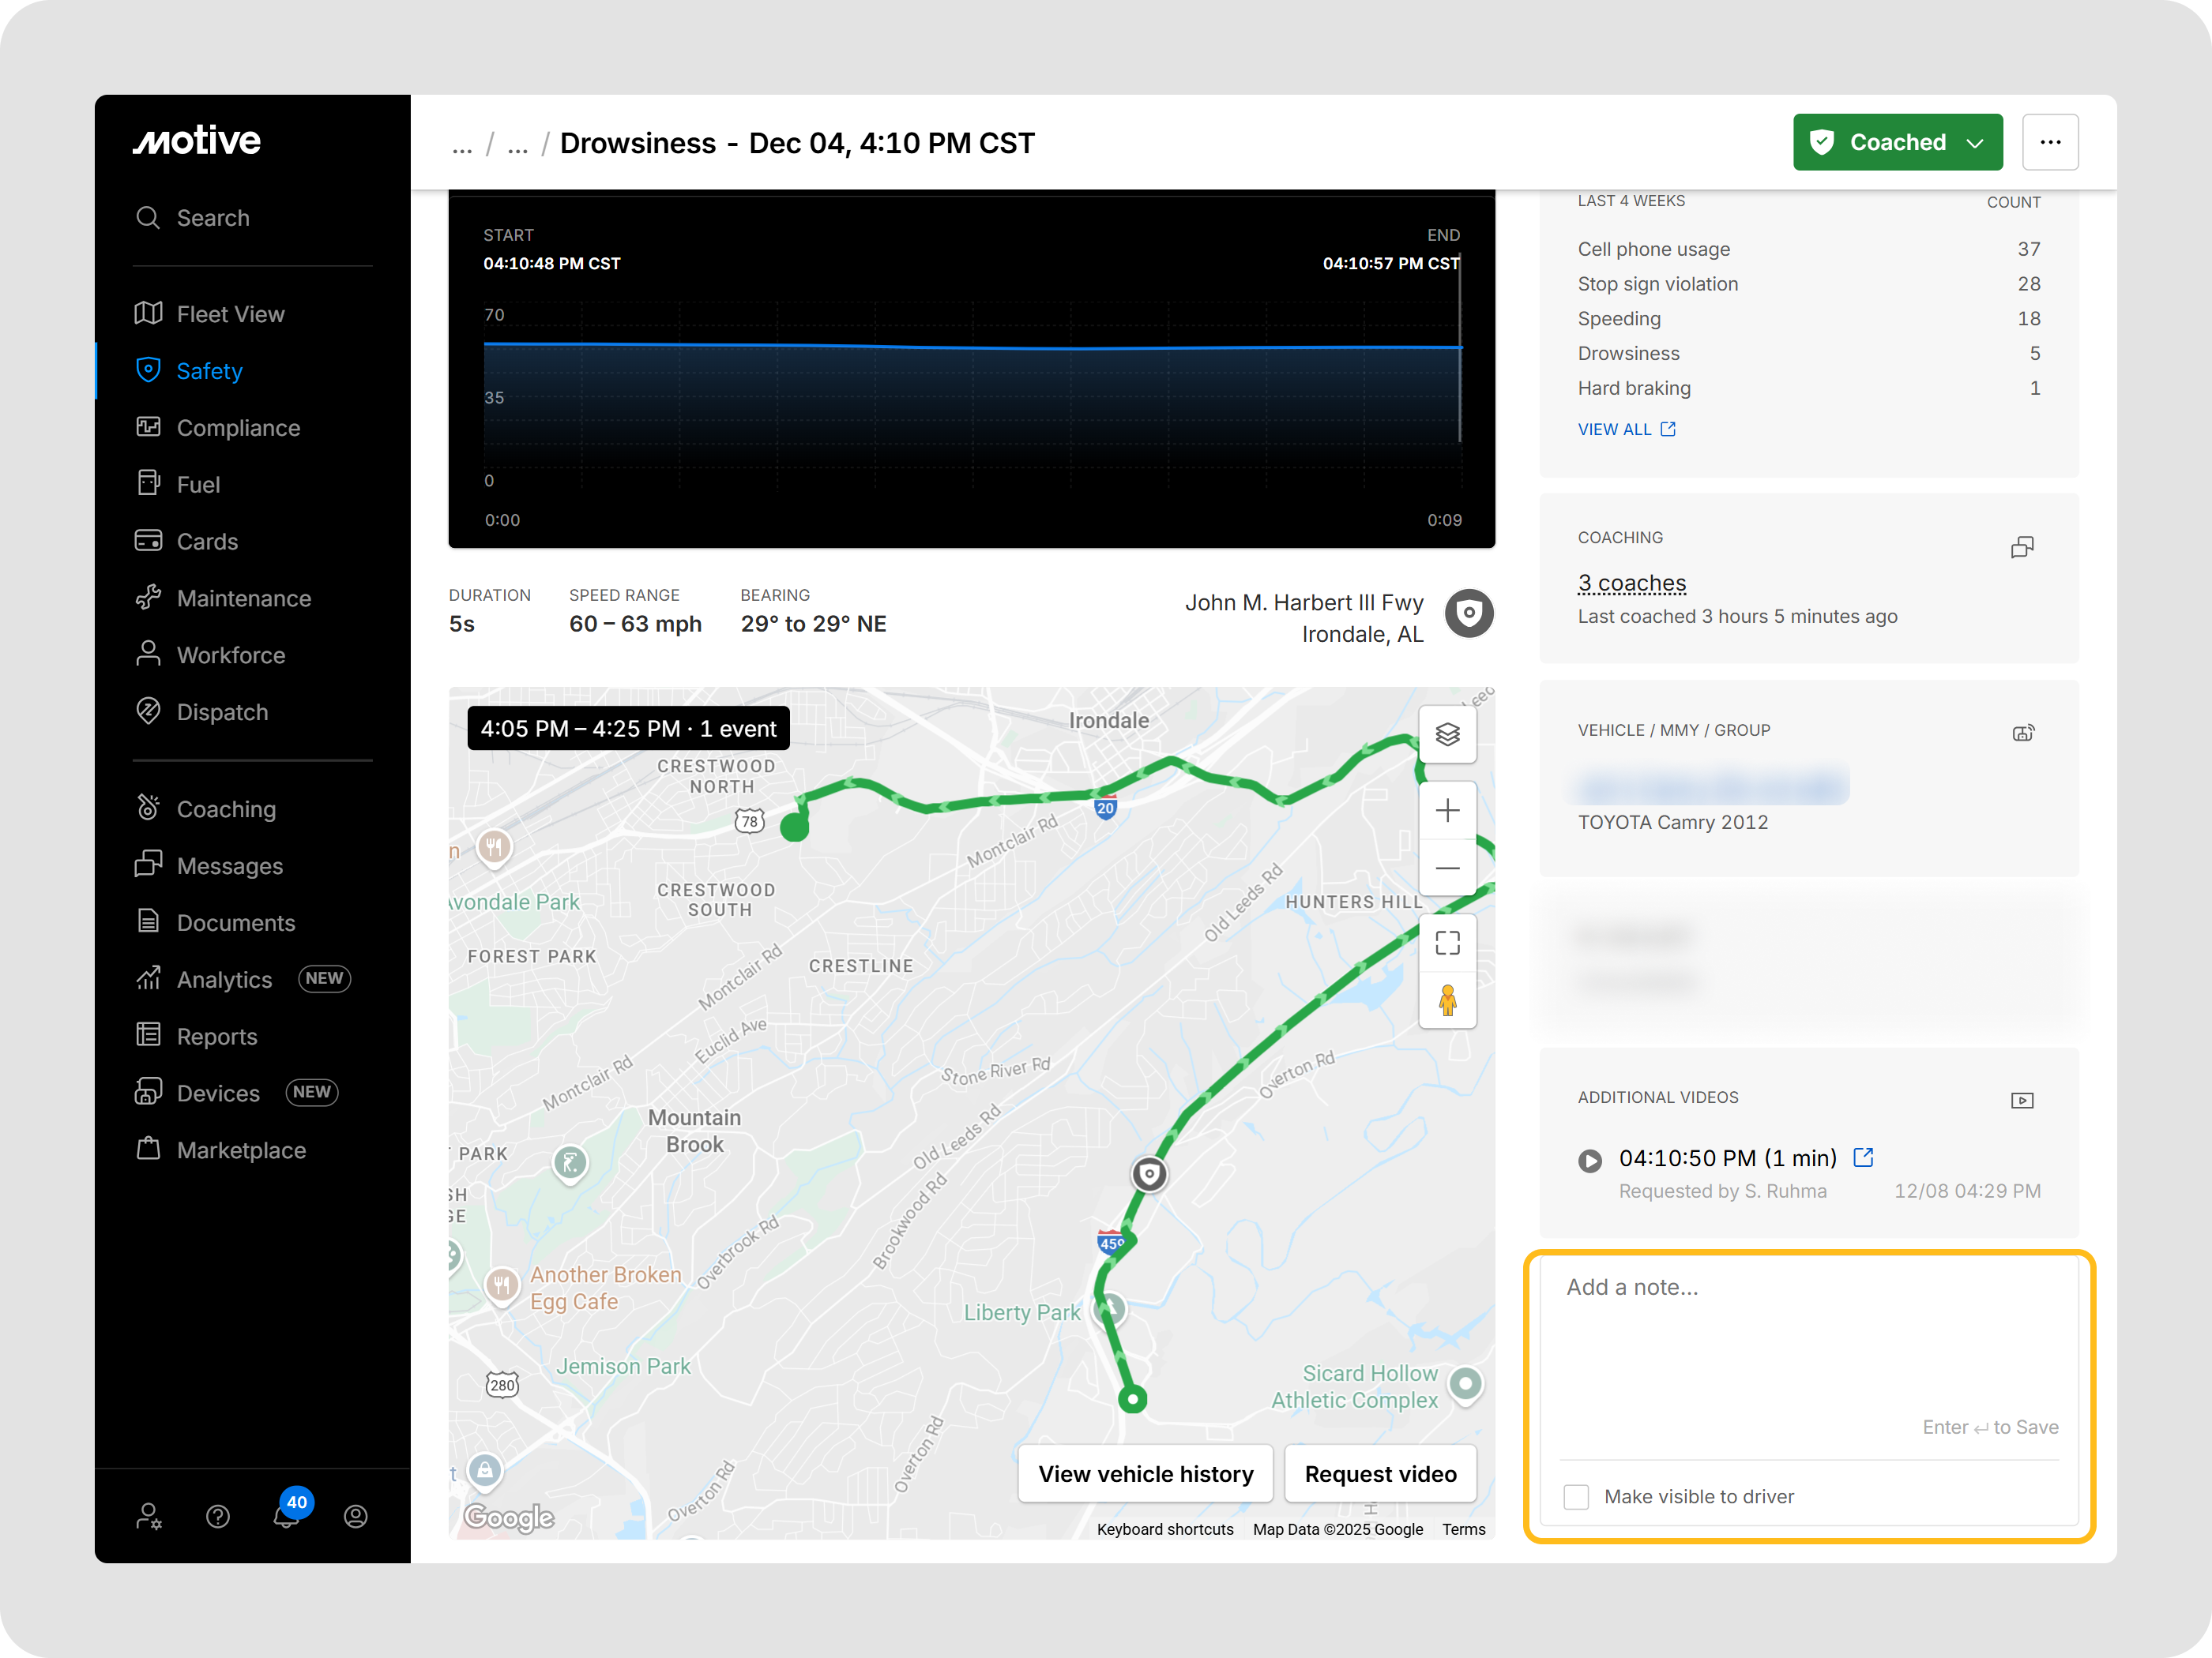2212x1658 pixels.
Task: Open the 3 coaches link
Action: click(1632, 583)
